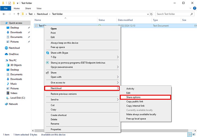Switch to the Share ribbon tab
This screenshot has height=137, width=197.
pos(28,8)
